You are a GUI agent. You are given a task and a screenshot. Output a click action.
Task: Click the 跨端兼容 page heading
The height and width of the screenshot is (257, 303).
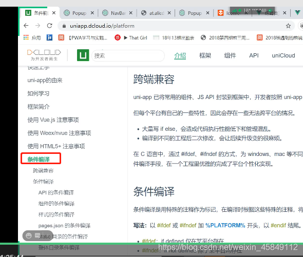[x=154, y=80]
